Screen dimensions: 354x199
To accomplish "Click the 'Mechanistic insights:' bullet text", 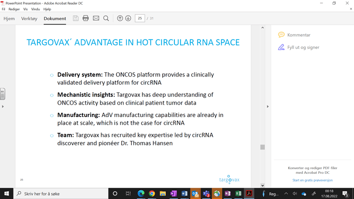I will (x=86, y=95).
